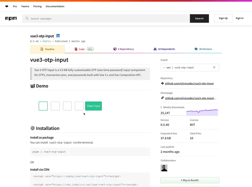The height and width of the screenshot is (187, 252).
Task: Focus the Search packages input field
Action: coord(106,18)
